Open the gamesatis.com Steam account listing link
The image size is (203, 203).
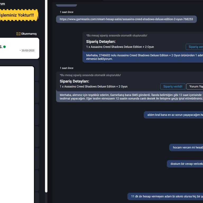tap(126, 19)
